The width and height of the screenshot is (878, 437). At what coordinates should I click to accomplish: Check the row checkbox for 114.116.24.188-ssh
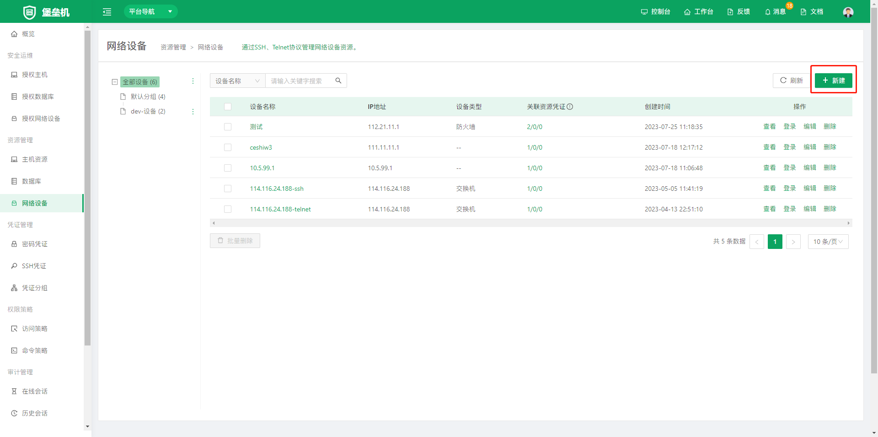coord(228,189)
